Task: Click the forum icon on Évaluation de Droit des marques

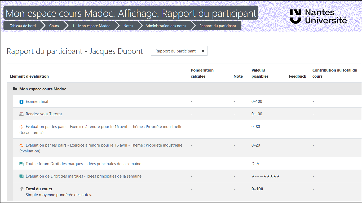Action: (x=21, y=176)
